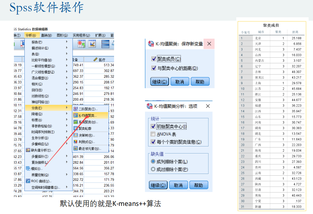Click the ROC 曲线 menu icon

(28, 181)
